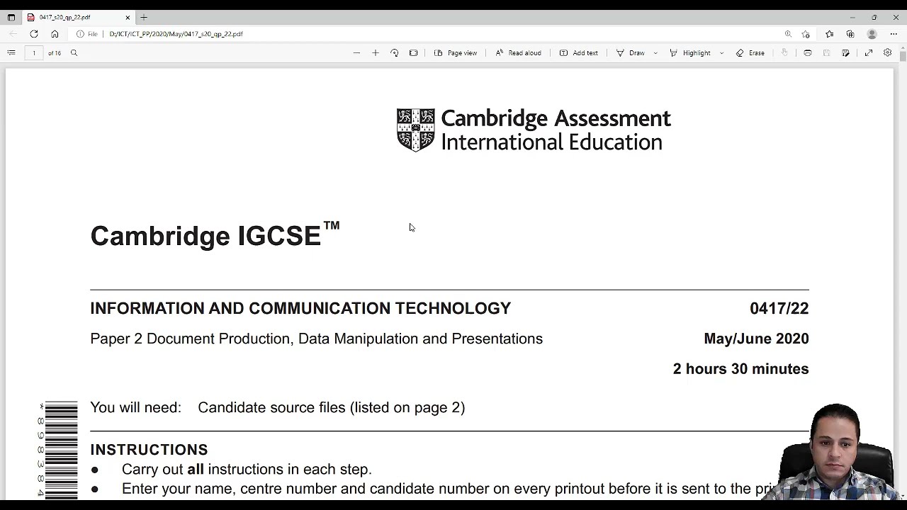
Task: Rotate the PDF page
Action: click(395, 53)
